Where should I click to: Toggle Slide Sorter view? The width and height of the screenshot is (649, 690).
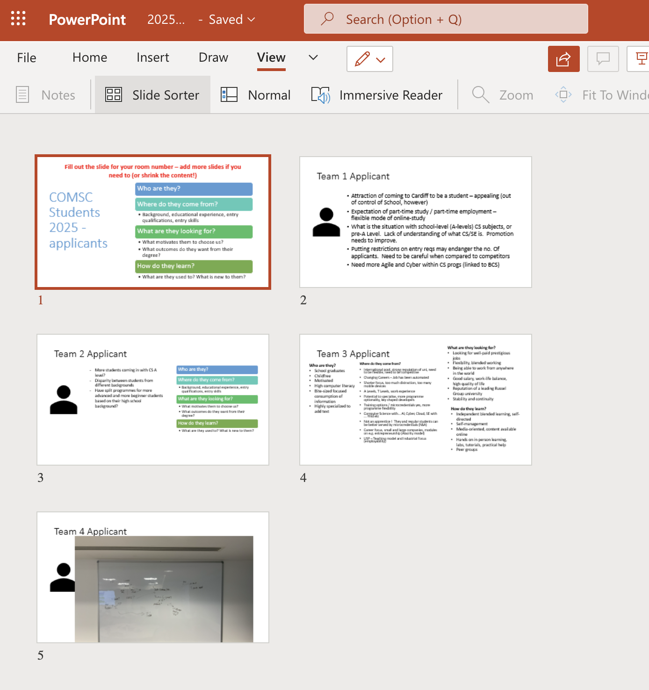pos(152,95)
